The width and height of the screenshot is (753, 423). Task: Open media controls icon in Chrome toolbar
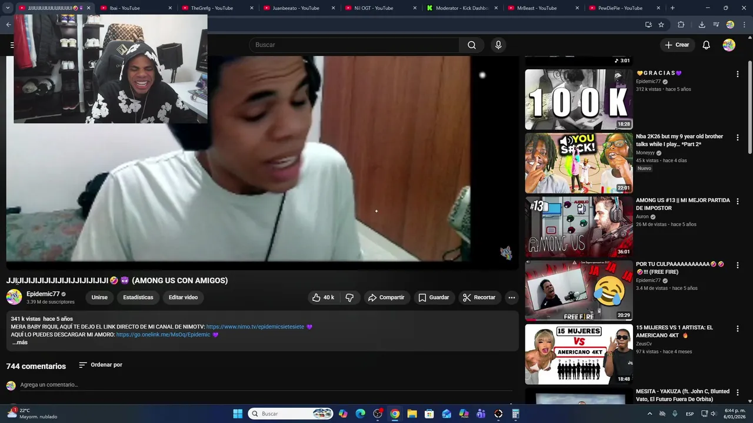[x=716, y=25]
